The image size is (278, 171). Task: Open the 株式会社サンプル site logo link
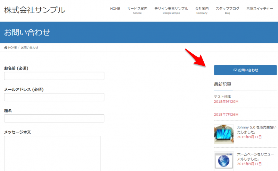click(34, 10)
